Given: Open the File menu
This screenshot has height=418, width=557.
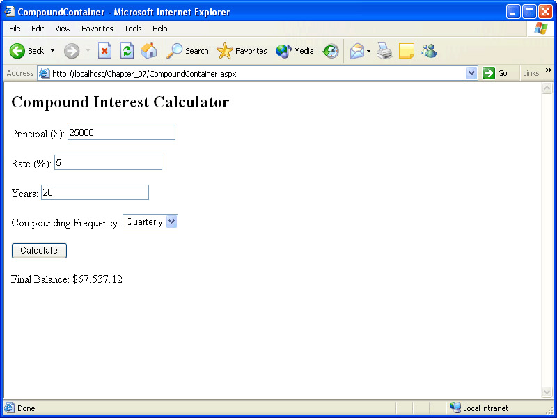Looking at the screenshot, I should [15, 29].
